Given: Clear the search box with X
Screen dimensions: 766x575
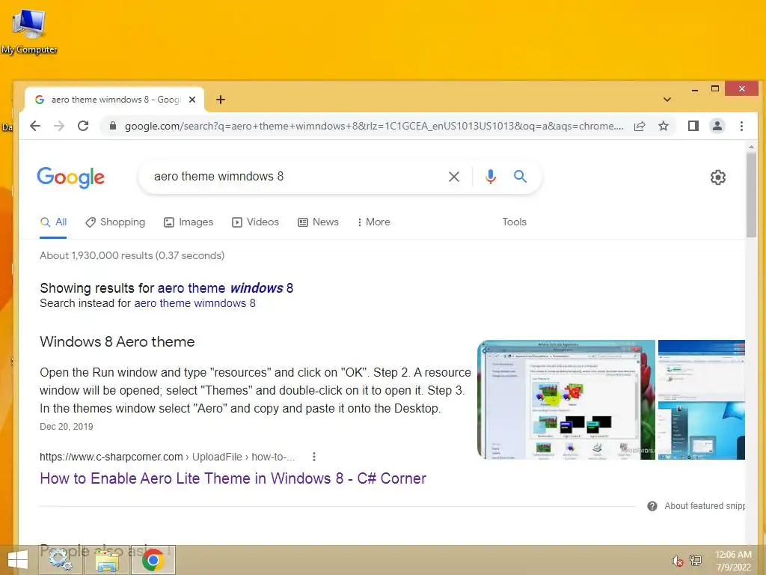Looking at the screenshot, I should pos(454,177).
